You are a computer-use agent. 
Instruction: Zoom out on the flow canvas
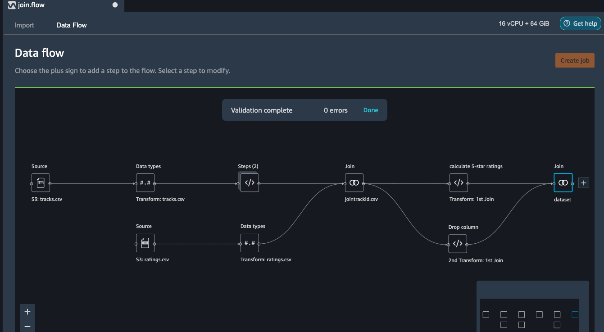click(x=27, y=327)
